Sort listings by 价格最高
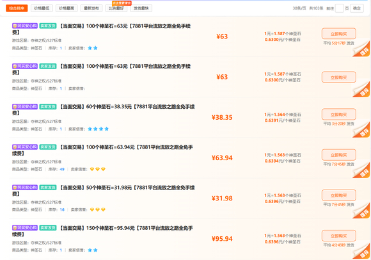The width and height of the screenshot is (371, 260). point(67,8)
